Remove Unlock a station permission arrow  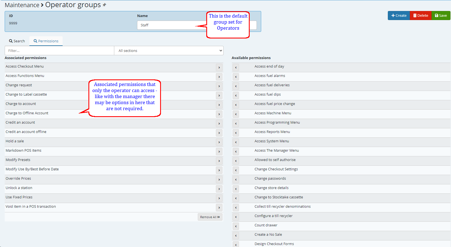(x=219, y=189)
